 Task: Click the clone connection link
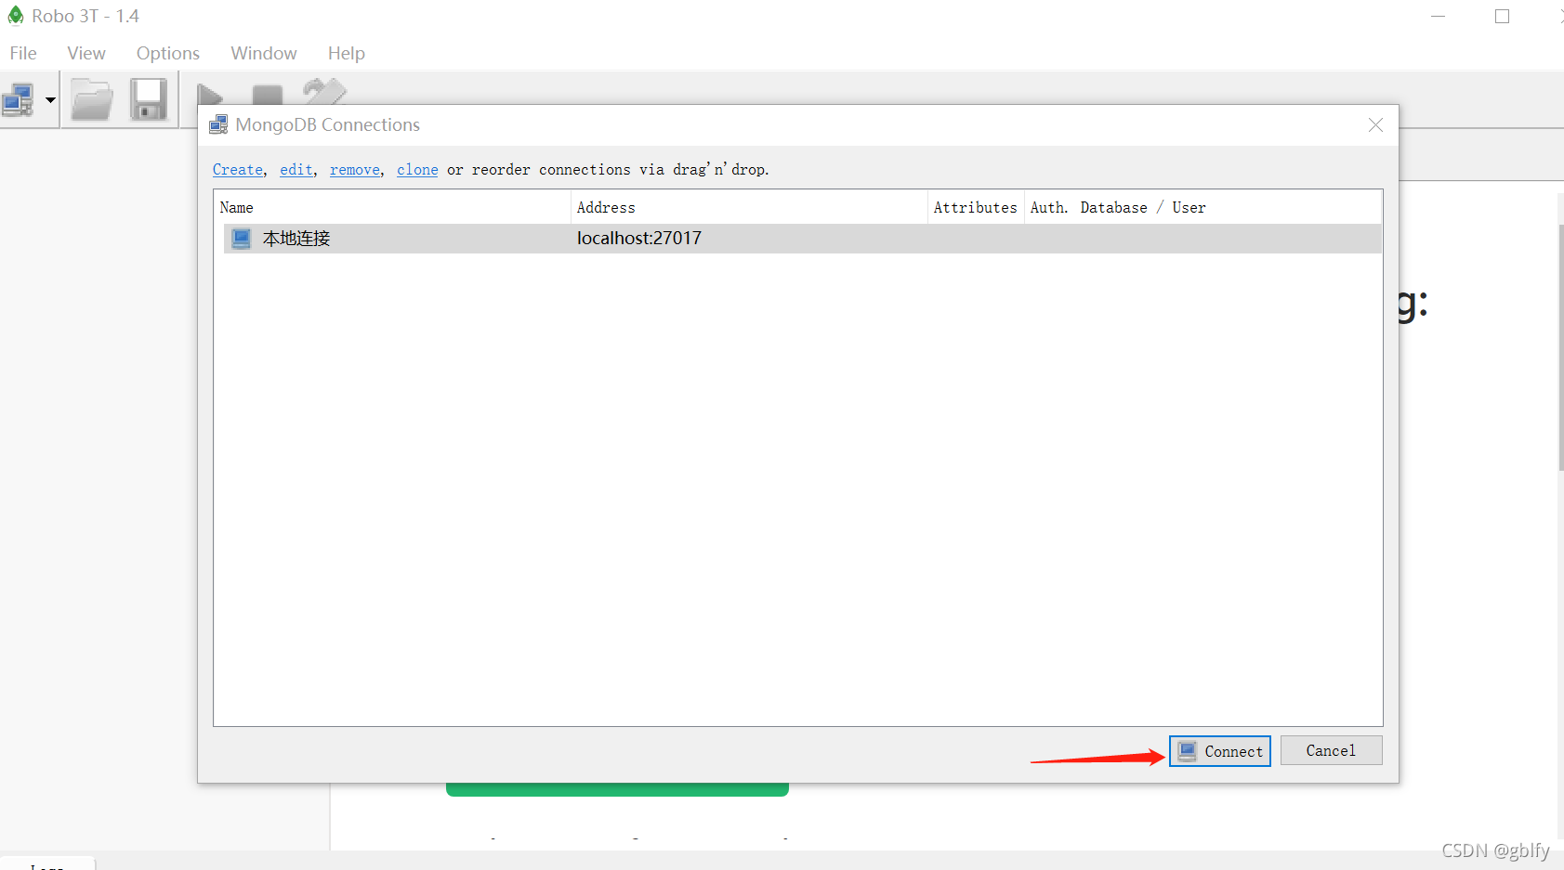[x=417, y=170]
